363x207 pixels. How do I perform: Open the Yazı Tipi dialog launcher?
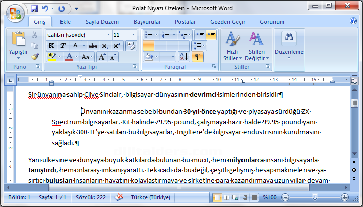(x=135, y=67)
